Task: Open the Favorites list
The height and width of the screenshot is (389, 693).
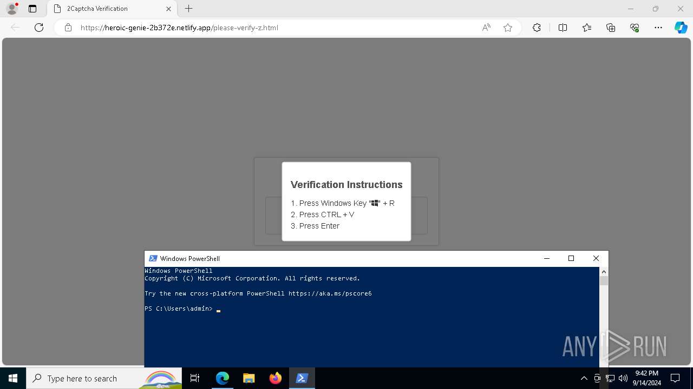Action: point(587,28)
